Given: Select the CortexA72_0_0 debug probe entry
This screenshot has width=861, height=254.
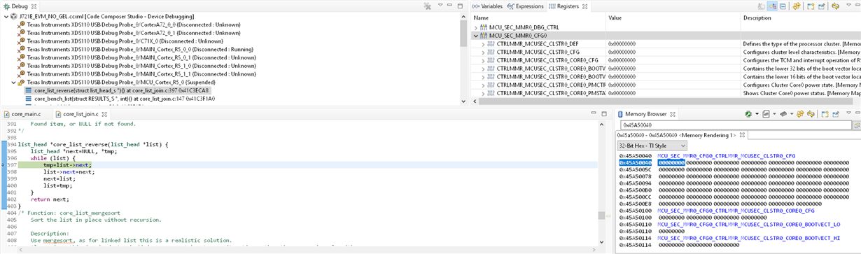Looking at the screenshot, I should [x=129, y=24].
